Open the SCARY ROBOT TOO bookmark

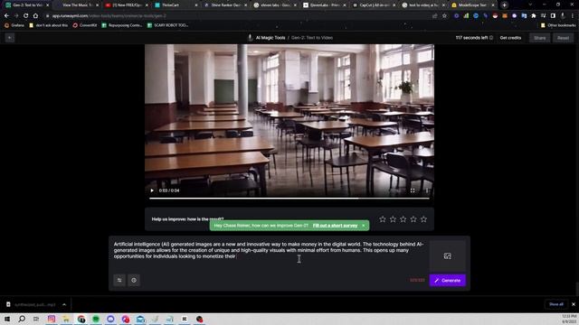tap(167, 25)
